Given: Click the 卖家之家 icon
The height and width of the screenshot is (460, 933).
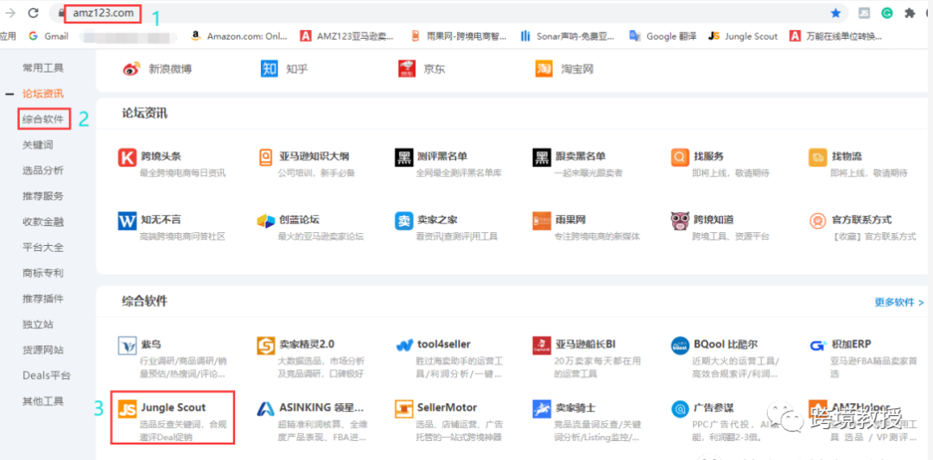Looking at the screenshot, I should (x=403, y=221).
